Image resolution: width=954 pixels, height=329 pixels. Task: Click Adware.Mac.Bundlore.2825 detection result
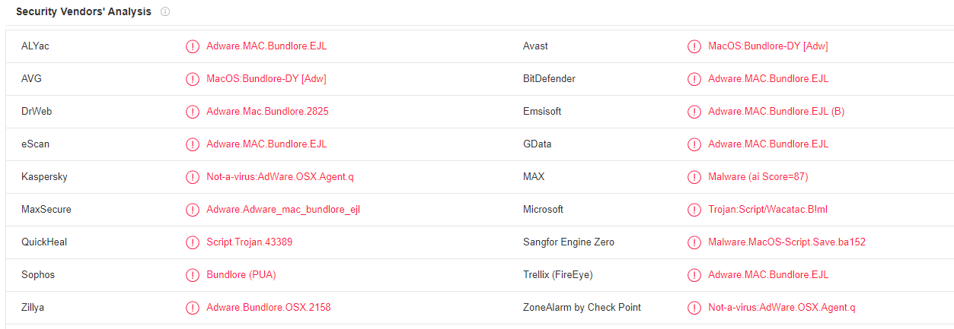tap(267, 112)
